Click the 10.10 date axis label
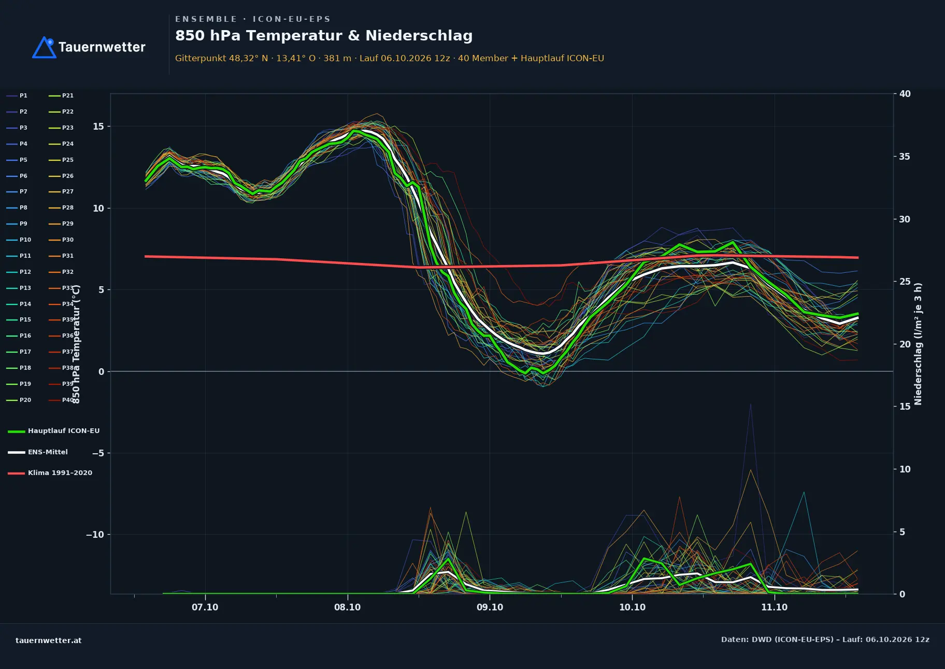945x669 pixels. click(x=633, y=607)
